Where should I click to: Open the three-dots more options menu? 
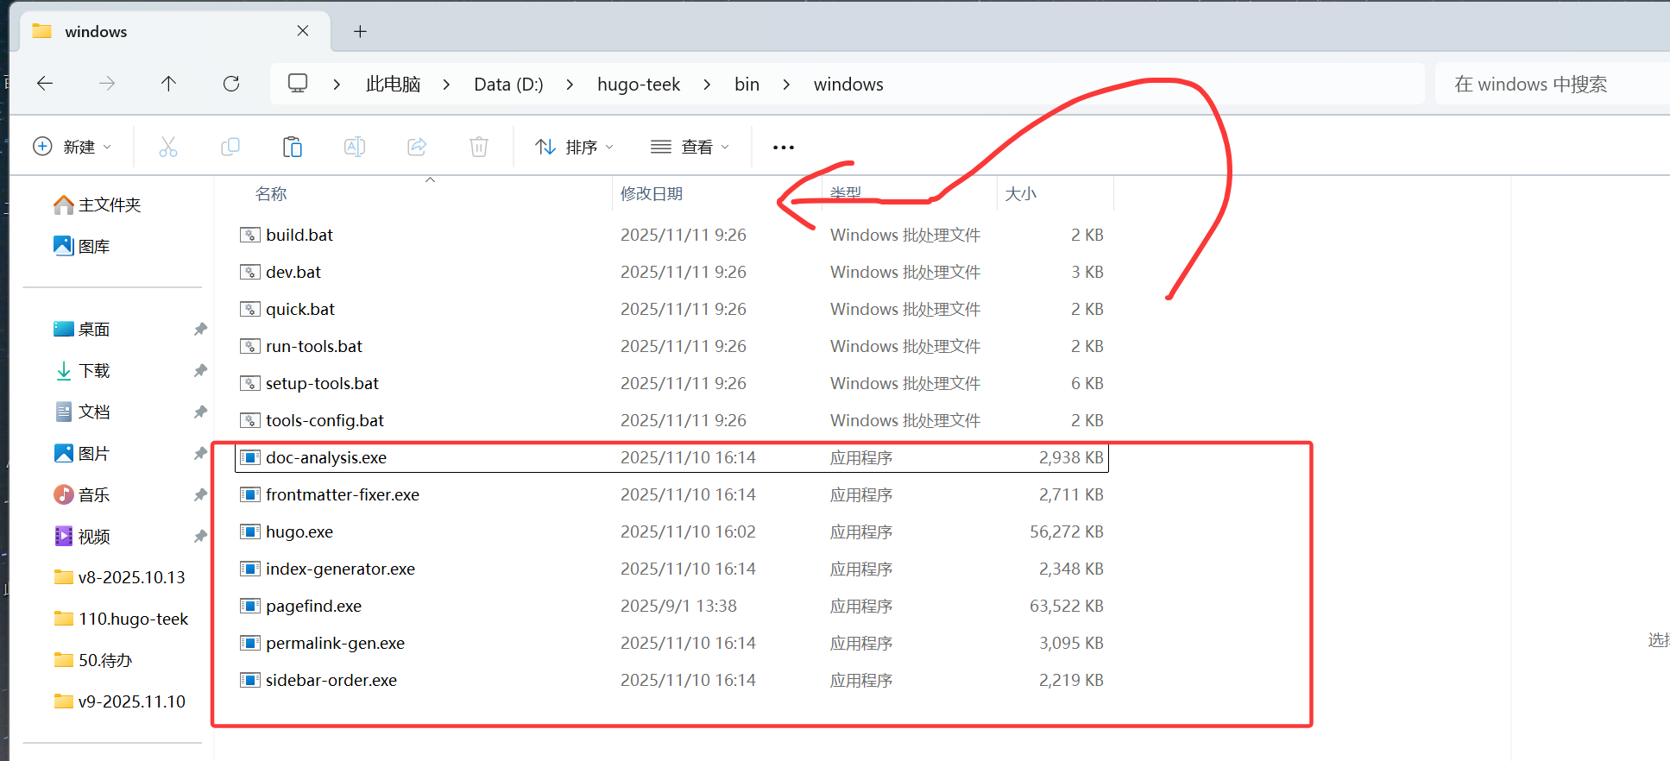coord(783,148)
